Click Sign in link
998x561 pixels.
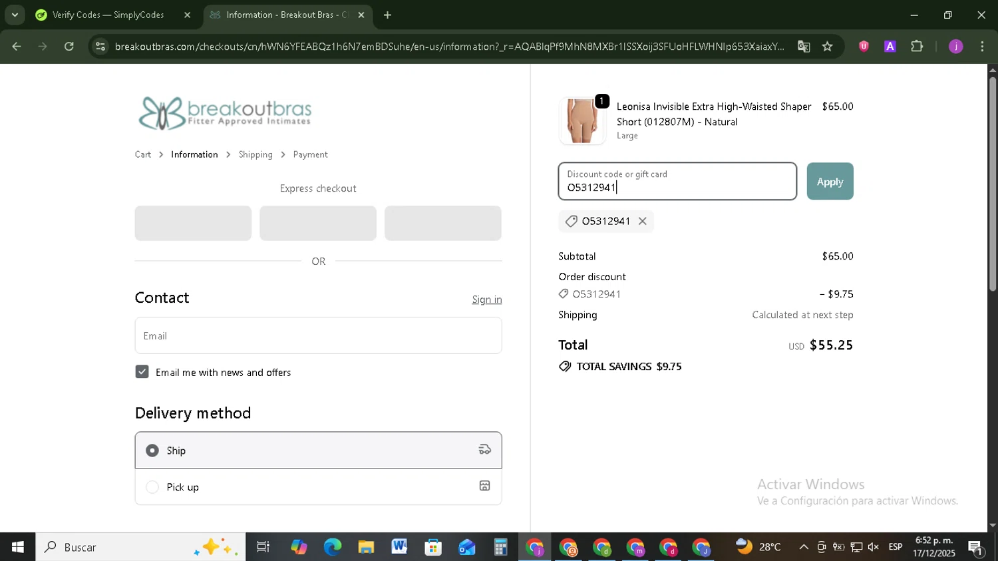point(487,299)
